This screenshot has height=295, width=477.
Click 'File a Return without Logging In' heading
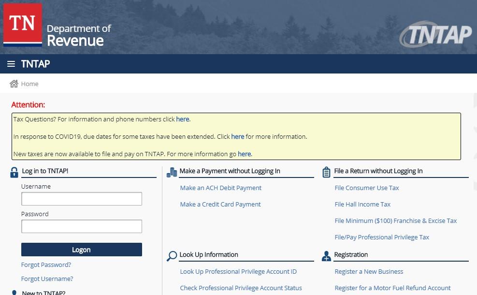click(x=378, y=171)
